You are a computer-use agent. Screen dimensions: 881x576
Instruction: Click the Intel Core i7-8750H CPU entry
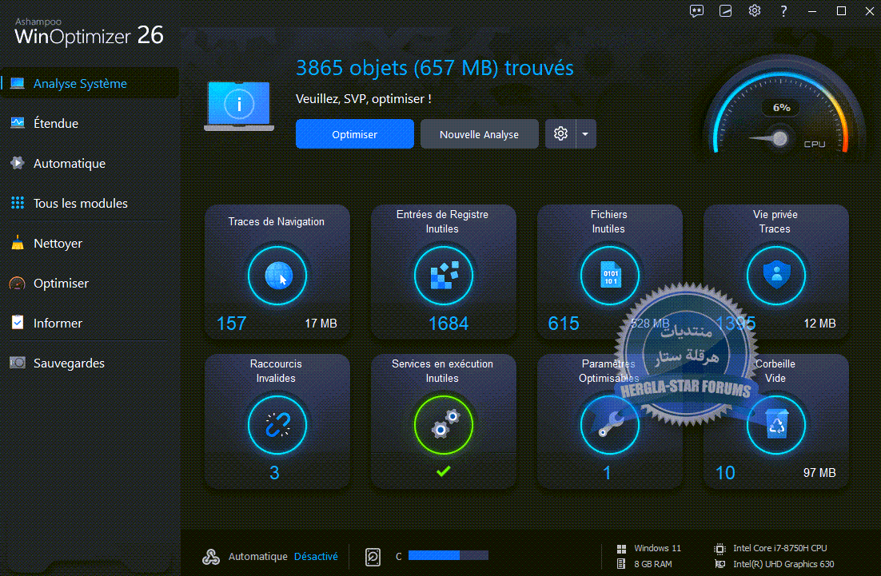(771, 548)
